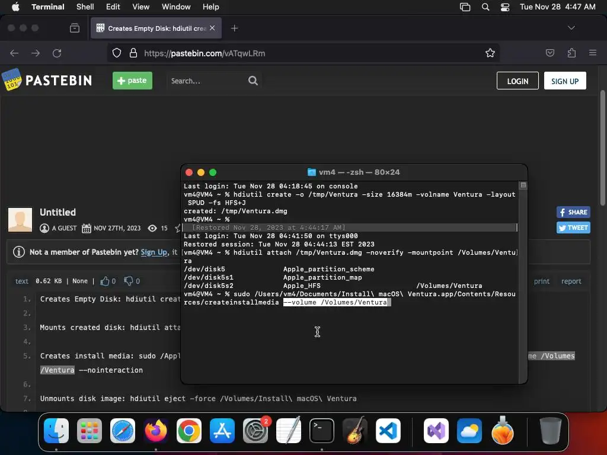This screenshot has width=607, height=455.
Task: Click the tracking protection shield icon
Action: tap(117, 53)
